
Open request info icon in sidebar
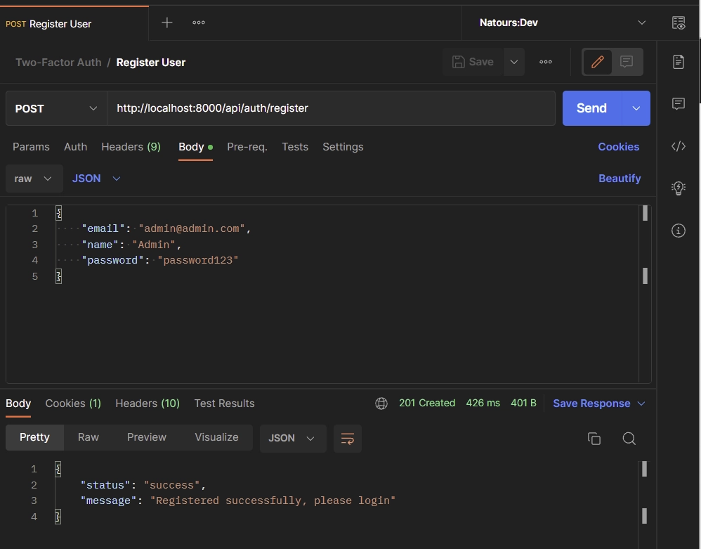click(x=679, y=231)
